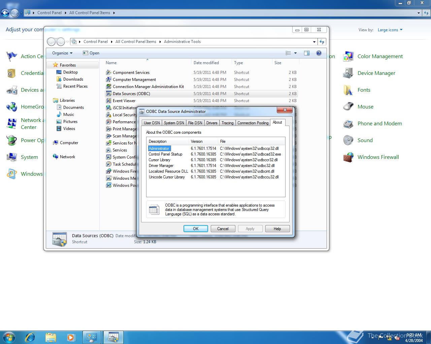Open Mouse settings in Control Panel
Screen dimensions: 431x344
[365, 107]
